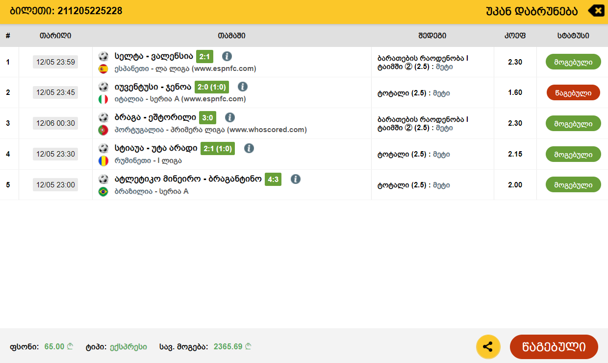Click the back arrow icon next to უკან დაბრუნება
This screenshot has height=363, width=608.
coord(596,11)
